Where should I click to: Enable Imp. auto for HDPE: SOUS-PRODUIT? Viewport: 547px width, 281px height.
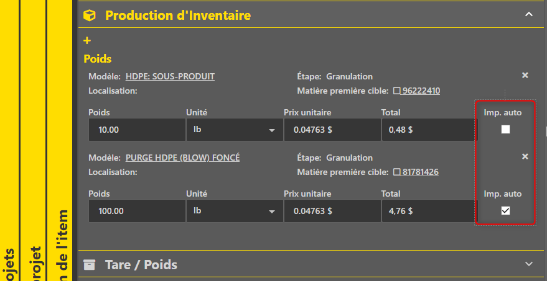[x=505, y=130]
